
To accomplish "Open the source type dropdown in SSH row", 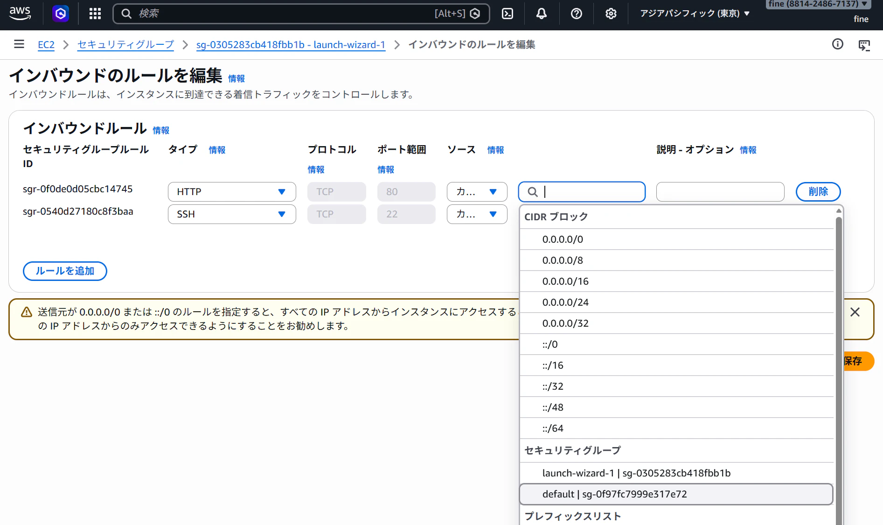I will (x=477, y=214).
